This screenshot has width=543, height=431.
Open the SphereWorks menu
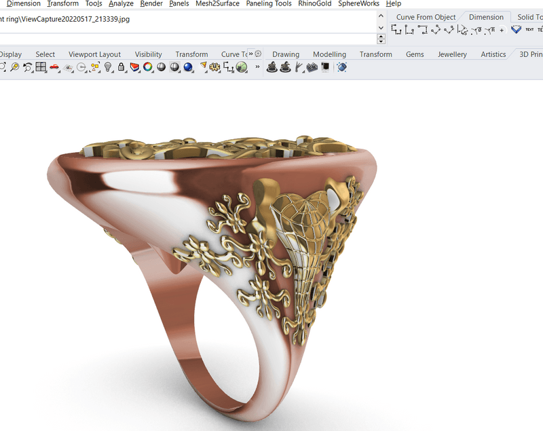point(359,4)
